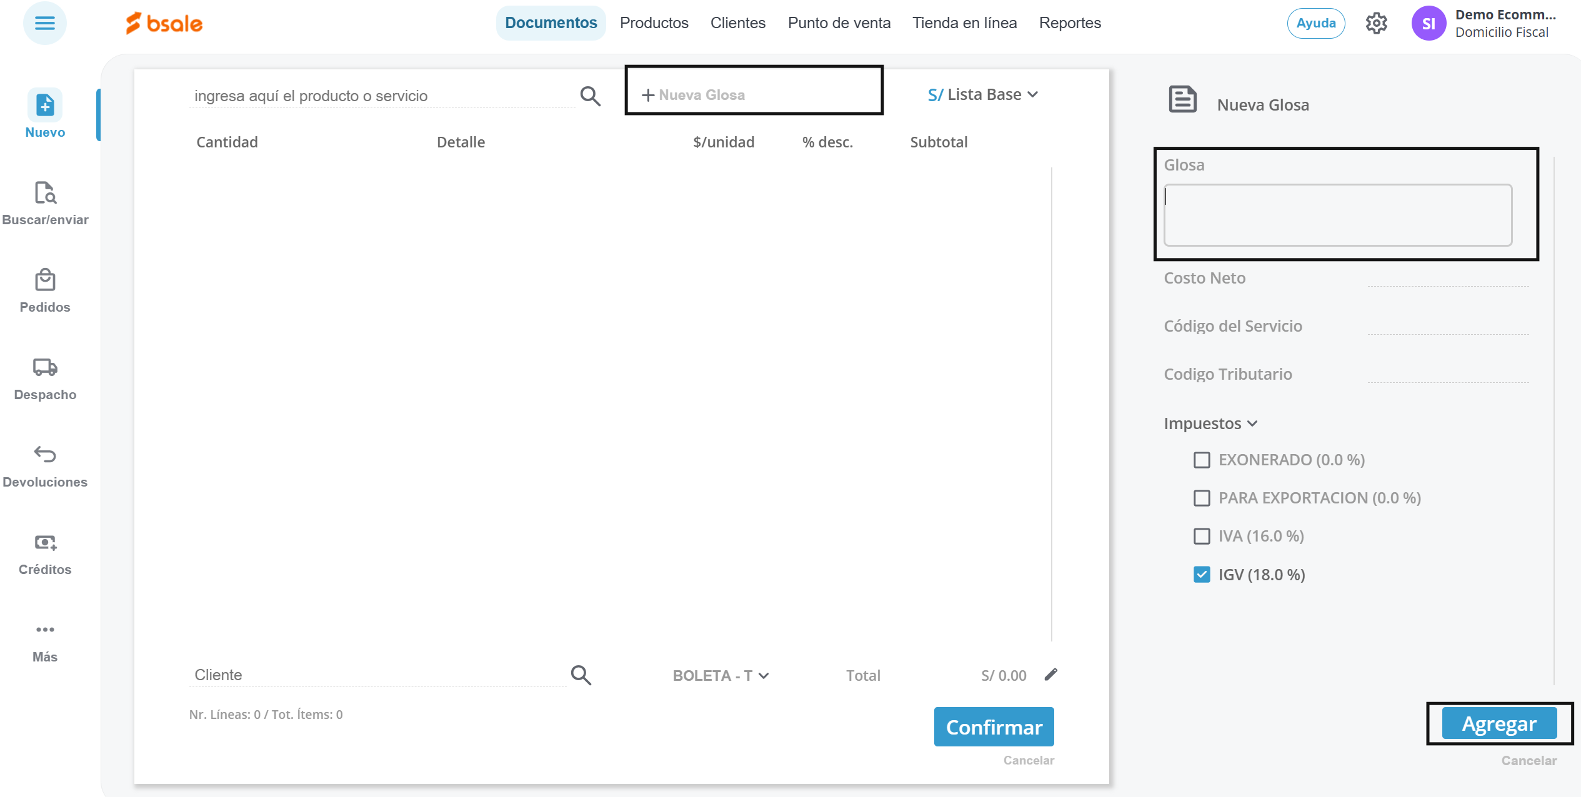
Task: Select the Devoluciones return icon
Action: pos(45,455)
